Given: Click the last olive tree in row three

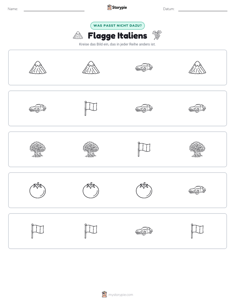Looking at the screenshot, I should point(197,149).
